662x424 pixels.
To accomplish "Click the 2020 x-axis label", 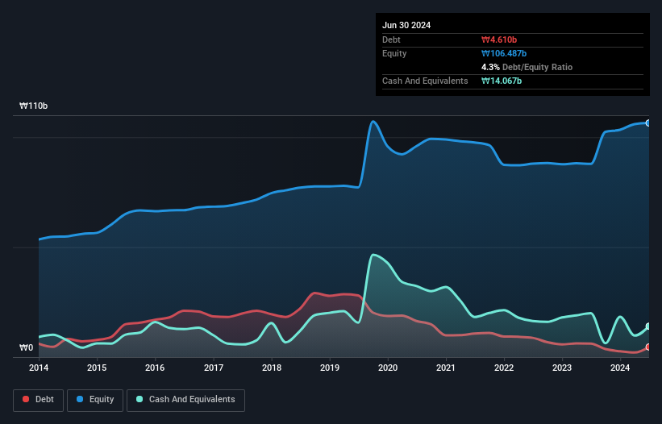I will [388, 368].
